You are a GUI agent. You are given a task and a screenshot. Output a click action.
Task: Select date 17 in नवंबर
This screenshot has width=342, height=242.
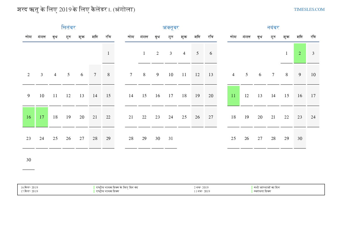coord(313,96)
